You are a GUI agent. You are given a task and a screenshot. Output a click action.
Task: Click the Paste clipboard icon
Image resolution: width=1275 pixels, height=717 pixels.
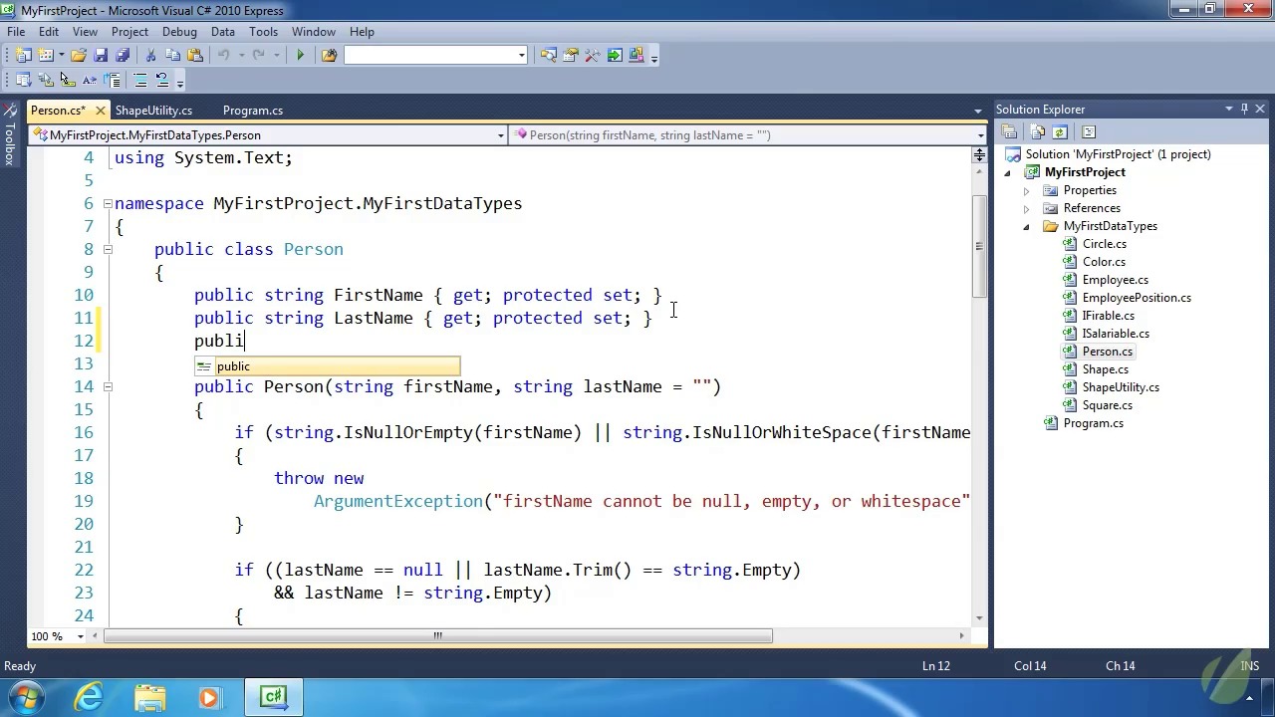[x=195, y=56]
